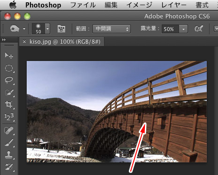The image size is (218, 175).
Task: Click the toolbox grip handle
Action: pos(9,46)
